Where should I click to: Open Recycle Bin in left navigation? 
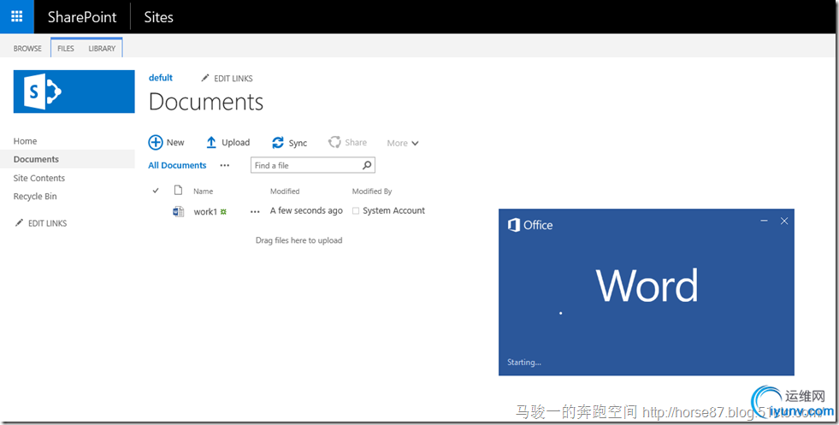coord(35,196)
